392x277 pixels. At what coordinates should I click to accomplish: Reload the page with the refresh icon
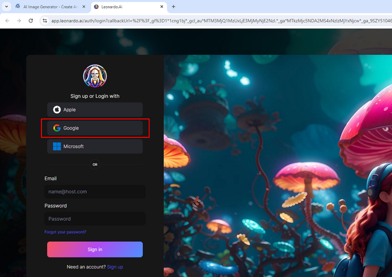(x=31, y=21)
